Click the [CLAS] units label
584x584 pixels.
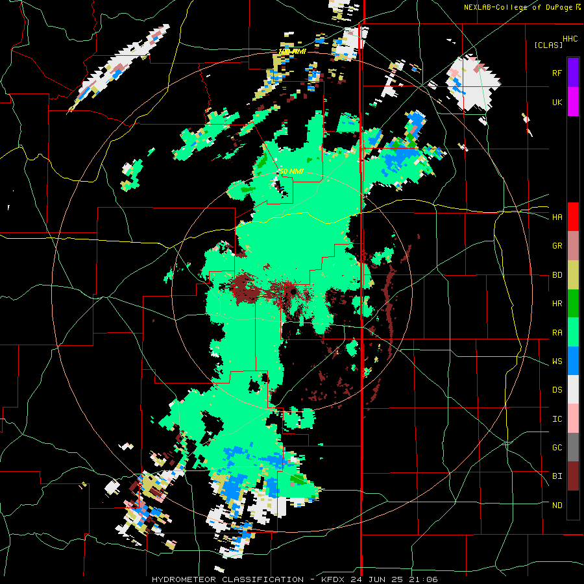pyautogui.click(x=548, y=45)
